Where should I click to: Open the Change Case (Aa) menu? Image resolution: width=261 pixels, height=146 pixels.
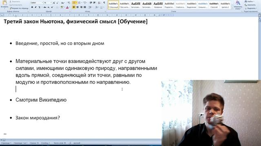pyautogui.click(x=62, y=3)
